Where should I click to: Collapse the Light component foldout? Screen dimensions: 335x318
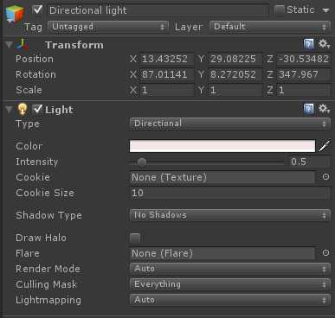(9, 110)
